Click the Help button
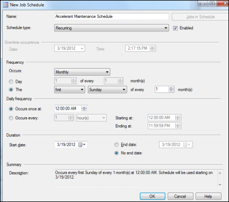 209,196
